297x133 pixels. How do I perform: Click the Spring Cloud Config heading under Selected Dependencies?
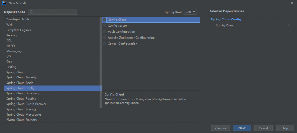226,19
